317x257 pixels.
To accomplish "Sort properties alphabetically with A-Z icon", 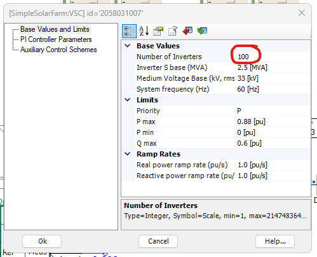I will (144, 31).
